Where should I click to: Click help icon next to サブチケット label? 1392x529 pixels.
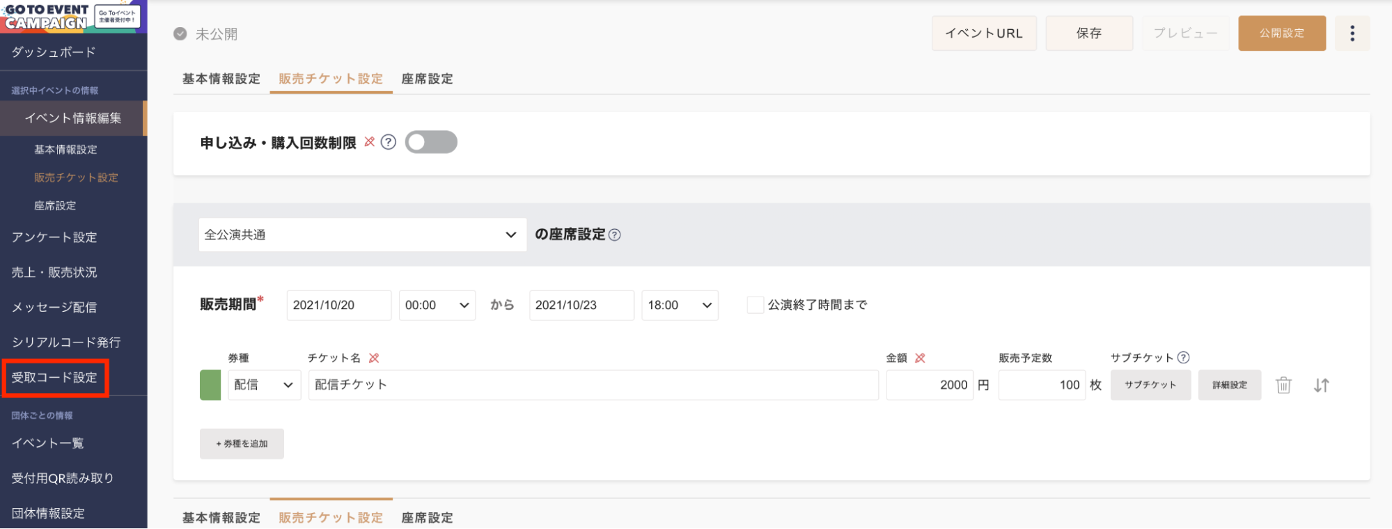pos(1183,358)
